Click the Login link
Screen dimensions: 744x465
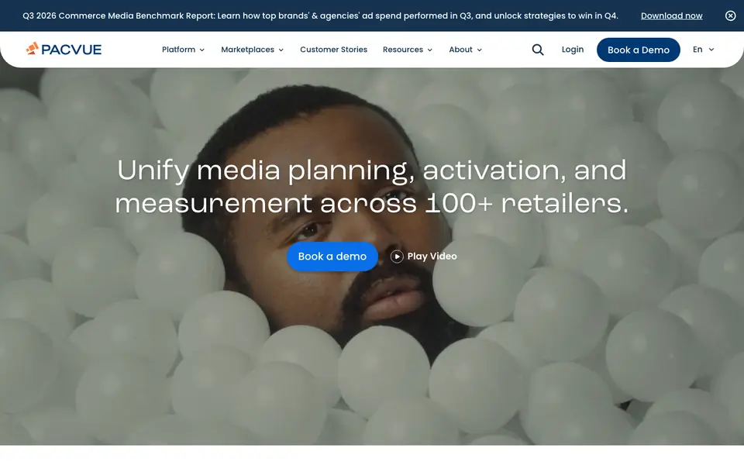click(x=573, y=50)
